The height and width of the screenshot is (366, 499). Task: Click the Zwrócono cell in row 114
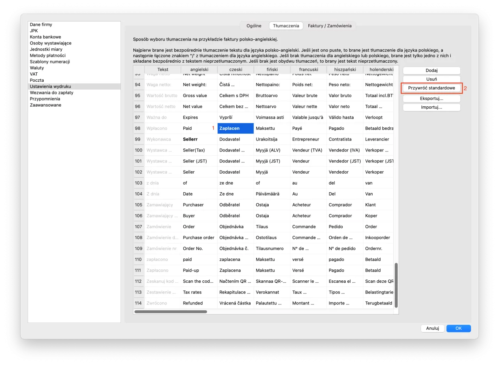[x=163, y=303]
